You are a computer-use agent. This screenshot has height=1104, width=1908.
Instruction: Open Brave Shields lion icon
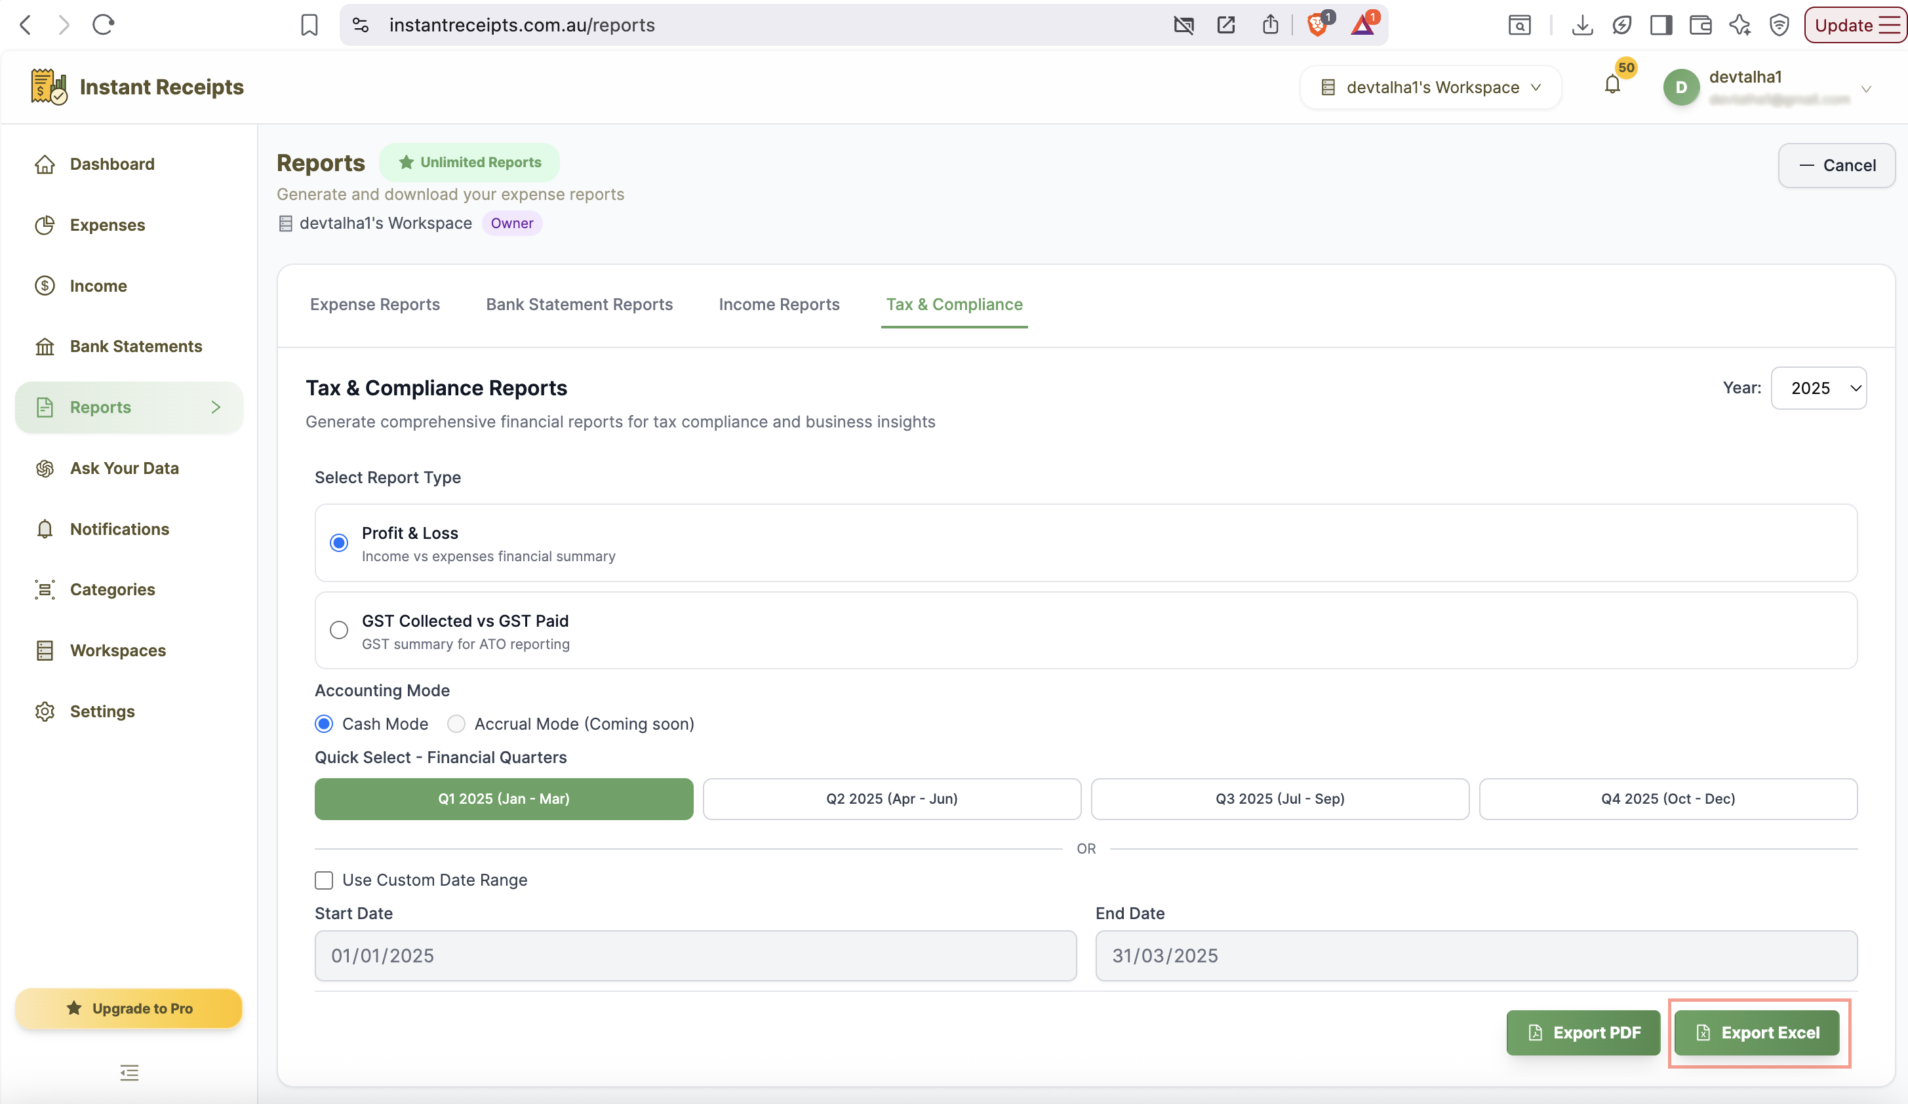[1317, 24]
